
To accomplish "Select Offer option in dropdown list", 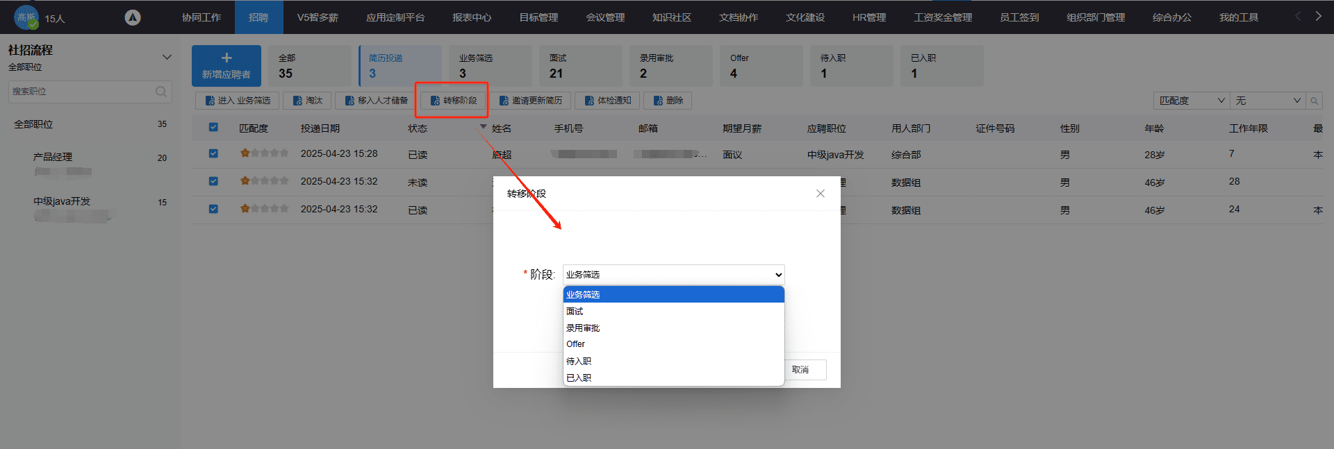I will pos(673,344).
